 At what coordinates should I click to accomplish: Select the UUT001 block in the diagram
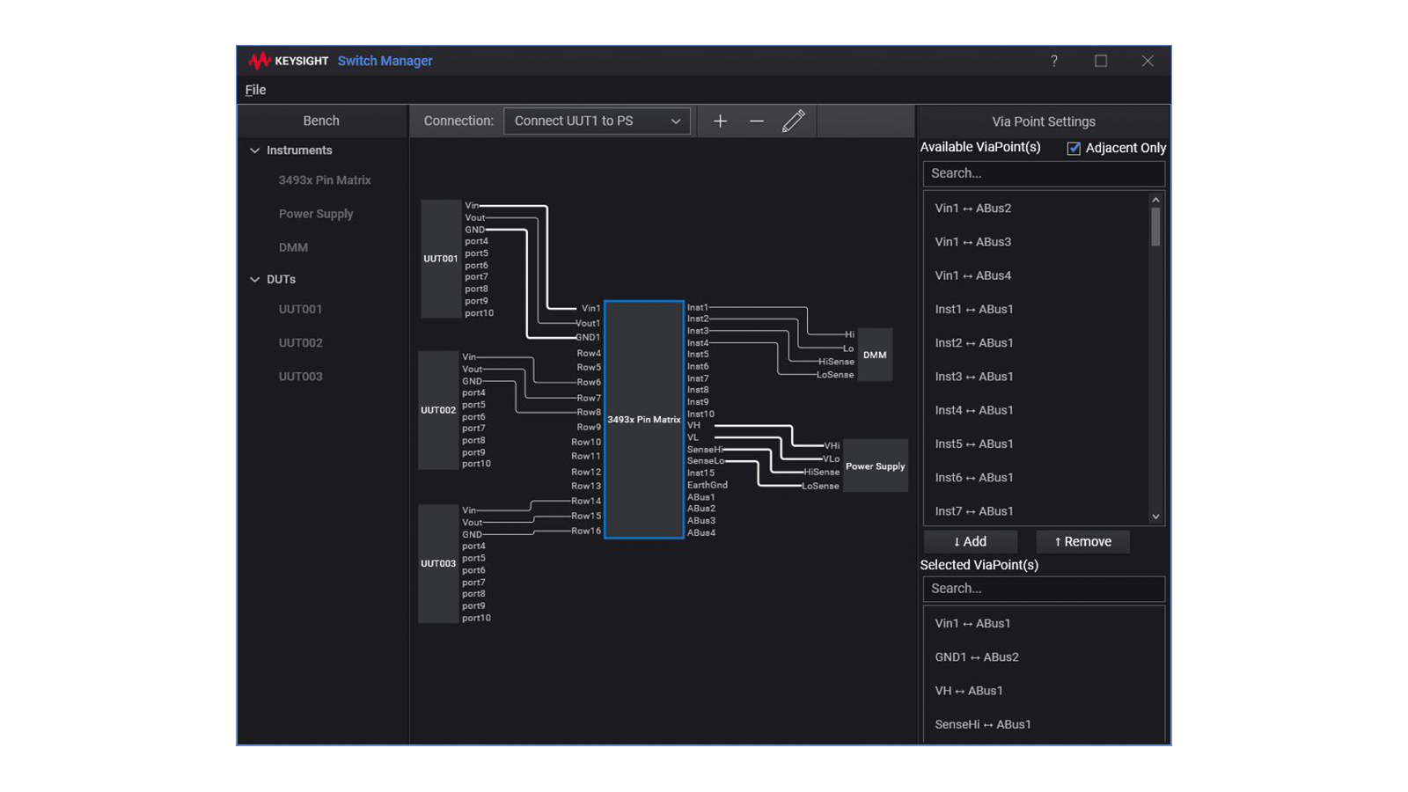pos(440,259)
